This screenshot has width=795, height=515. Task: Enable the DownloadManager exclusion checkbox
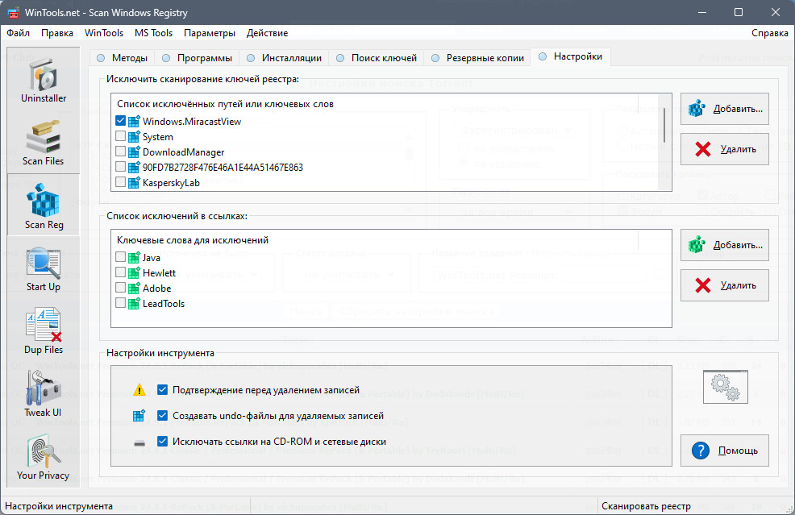(x=120, y=151)
